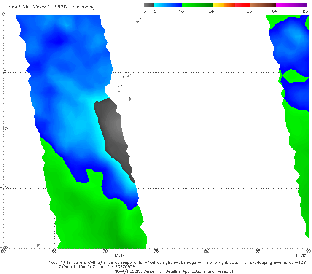Click the '-10' latitude axis label
Viewport: 312px width, 274px height.
[4, 129]
